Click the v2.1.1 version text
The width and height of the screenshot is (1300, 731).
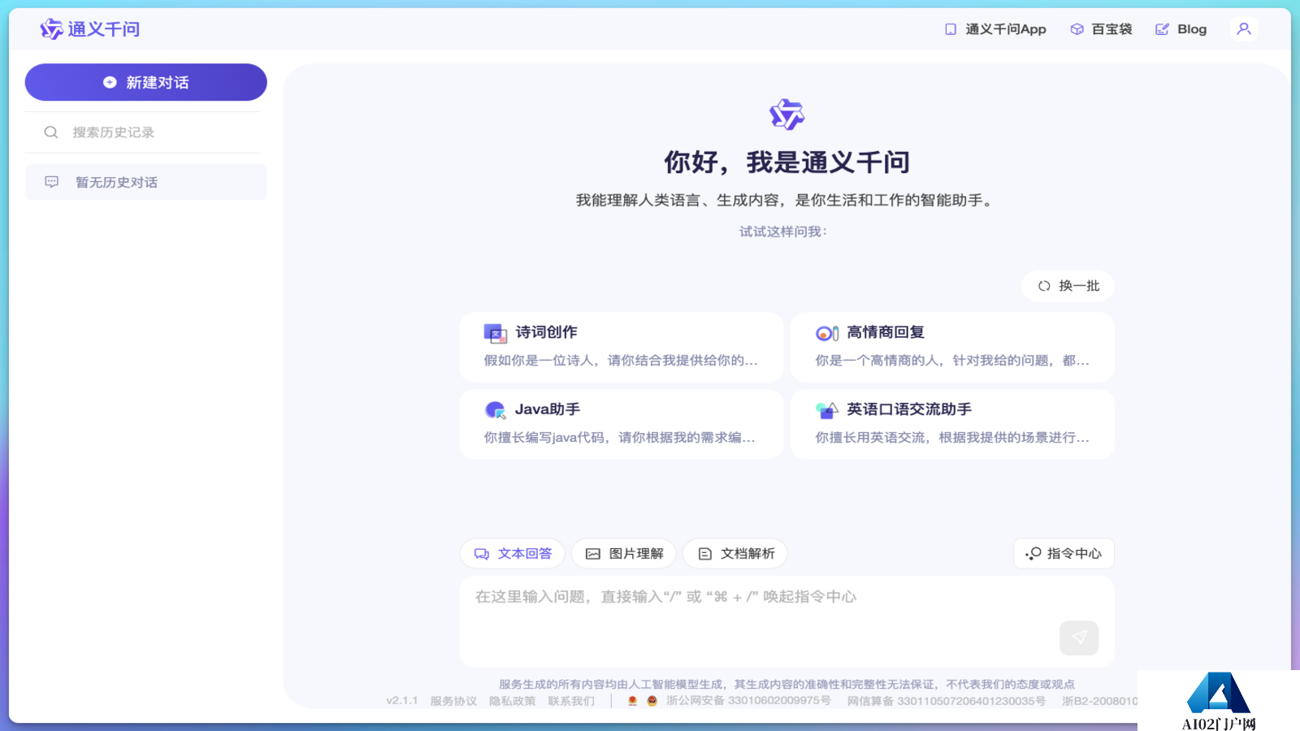(402, 701)
